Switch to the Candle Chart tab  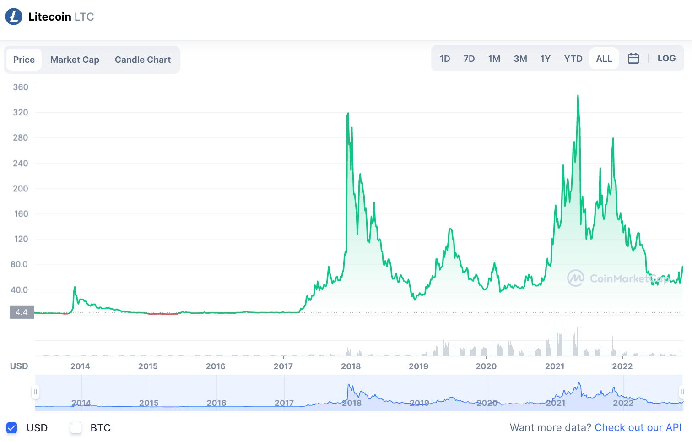pyautogui.click(x=143, y=60)
